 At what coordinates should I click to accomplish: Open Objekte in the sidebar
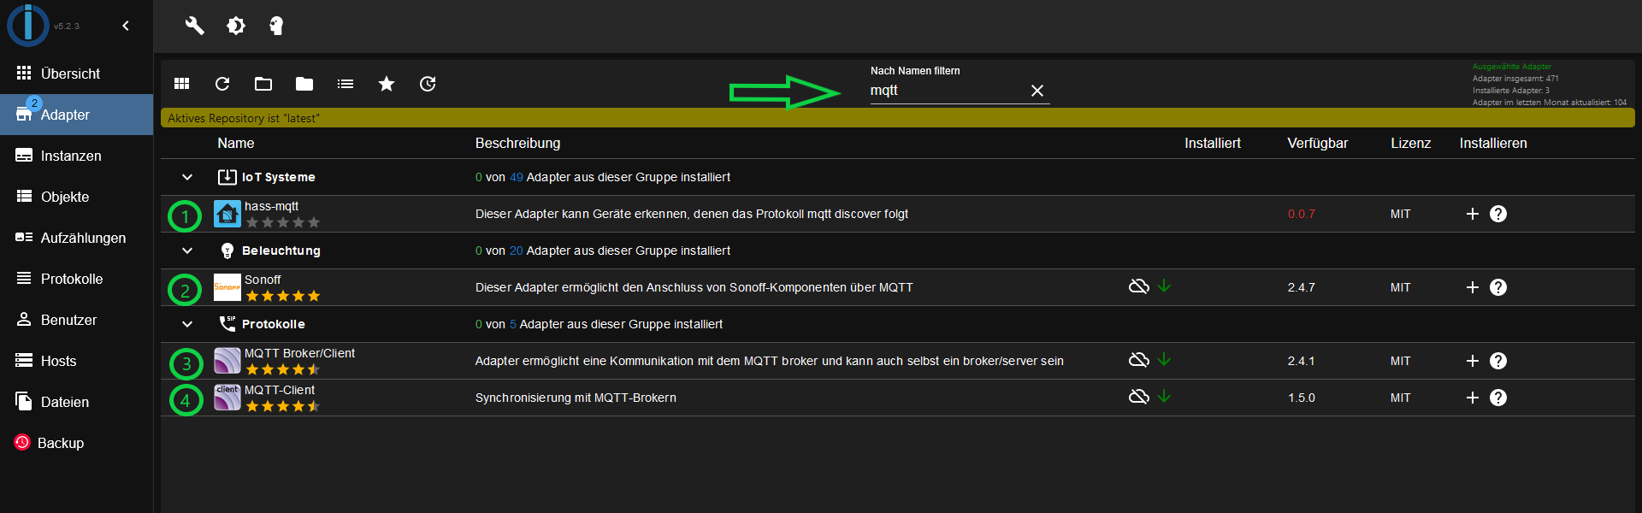click(x=77, y=197)
